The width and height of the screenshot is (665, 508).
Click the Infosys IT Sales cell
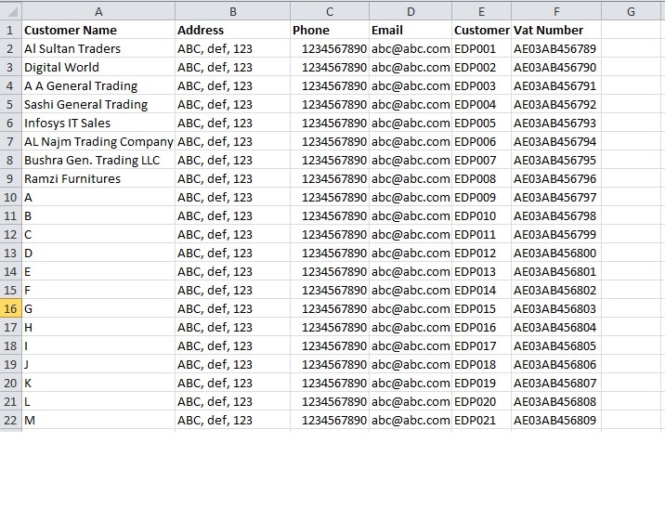click(98, 123)
